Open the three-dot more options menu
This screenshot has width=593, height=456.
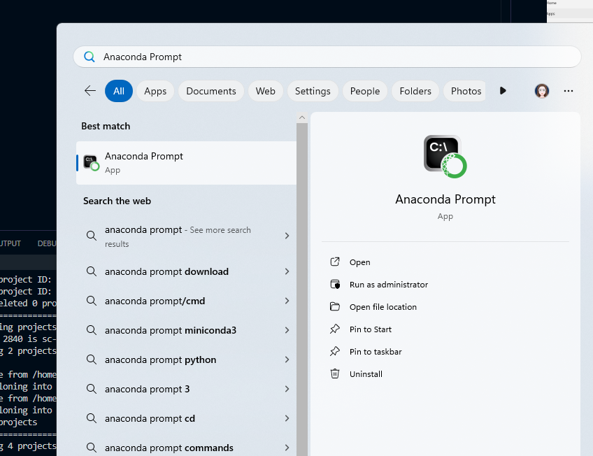coord(568,91)
